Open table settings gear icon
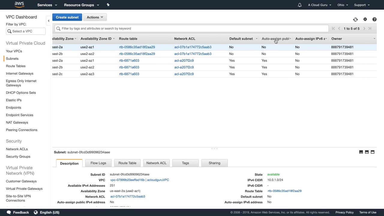This screenshot has width=384, height=216. (x=365, y=19)
